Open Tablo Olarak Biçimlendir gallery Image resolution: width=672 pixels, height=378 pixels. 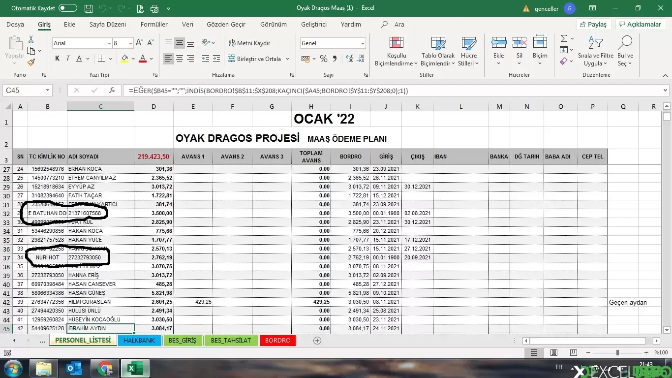click(x=438, y=51)
